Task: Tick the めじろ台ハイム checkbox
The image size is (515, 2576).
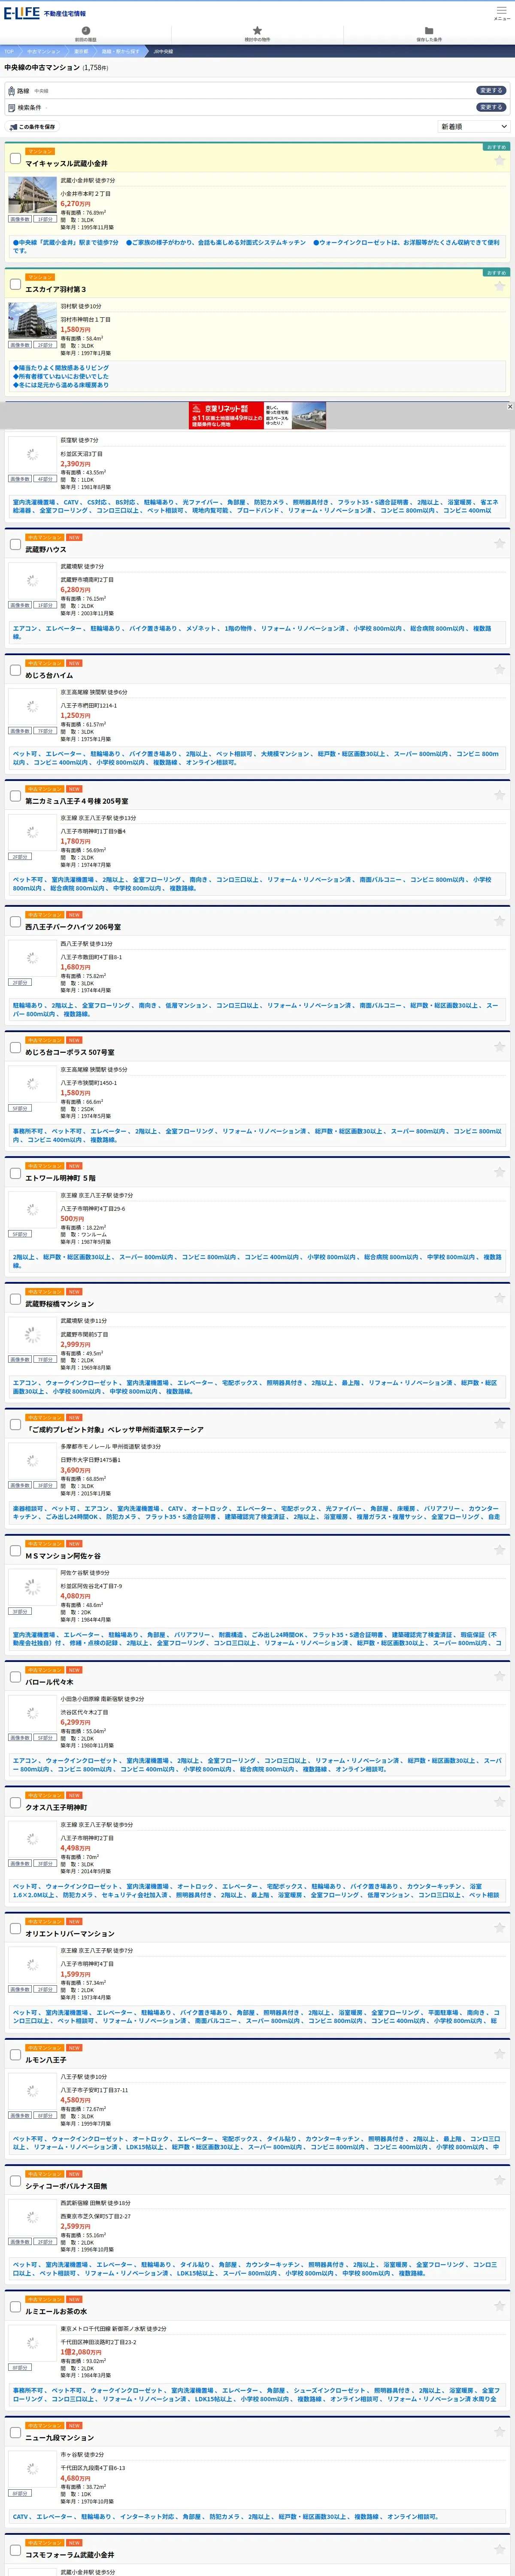Action: (15, 670)
